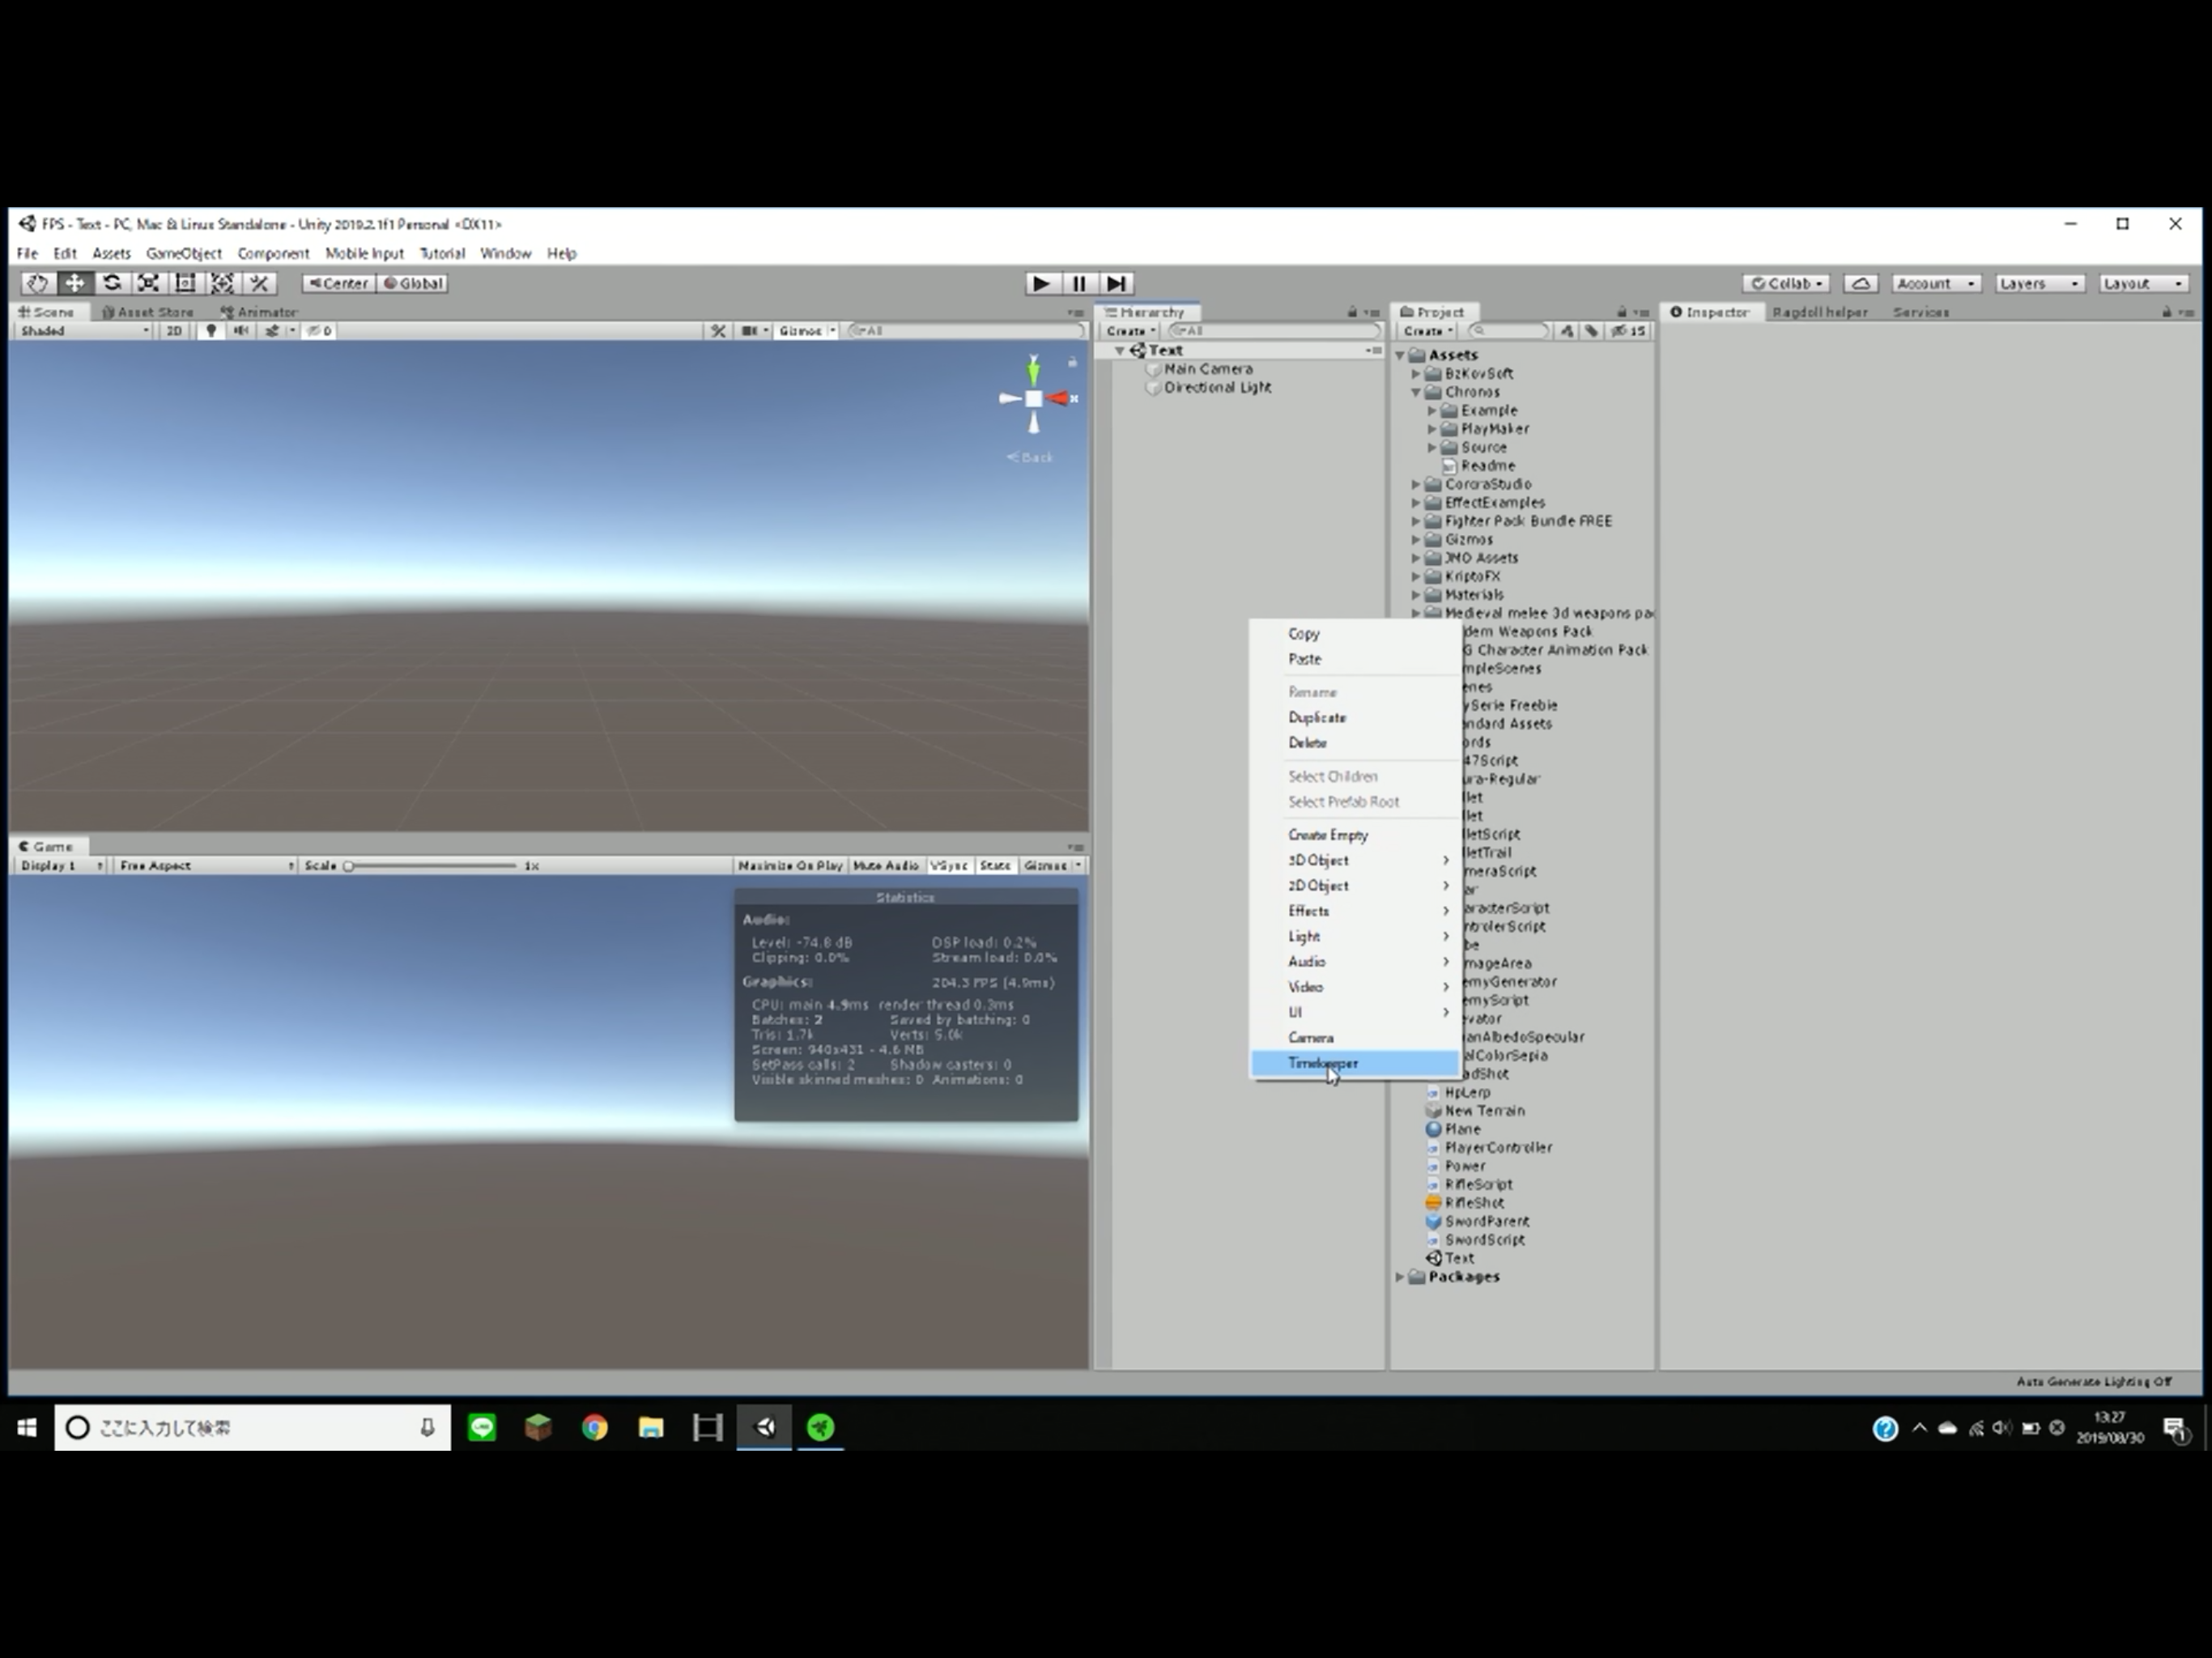Select the Hand tool in toolbar
The height and width of the screenshot is (1658, 2212).
click(x=37, y=283)
